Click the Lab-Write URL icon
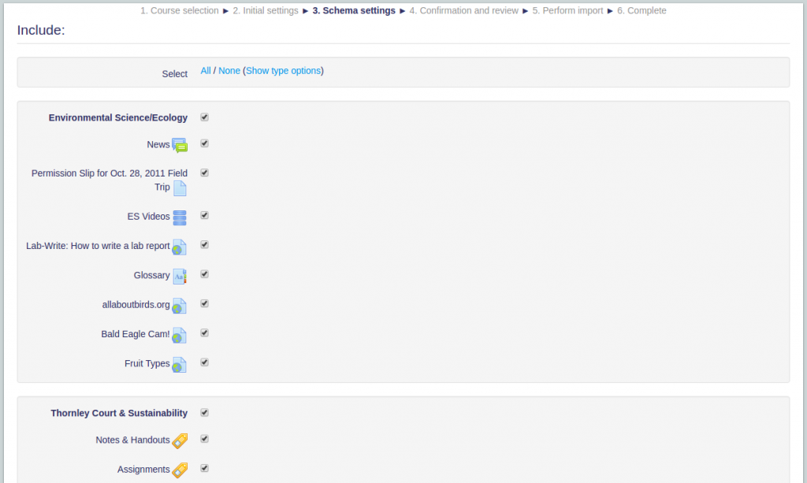The height and width of the screenshot is (483, 807). (x=179, y=247)
